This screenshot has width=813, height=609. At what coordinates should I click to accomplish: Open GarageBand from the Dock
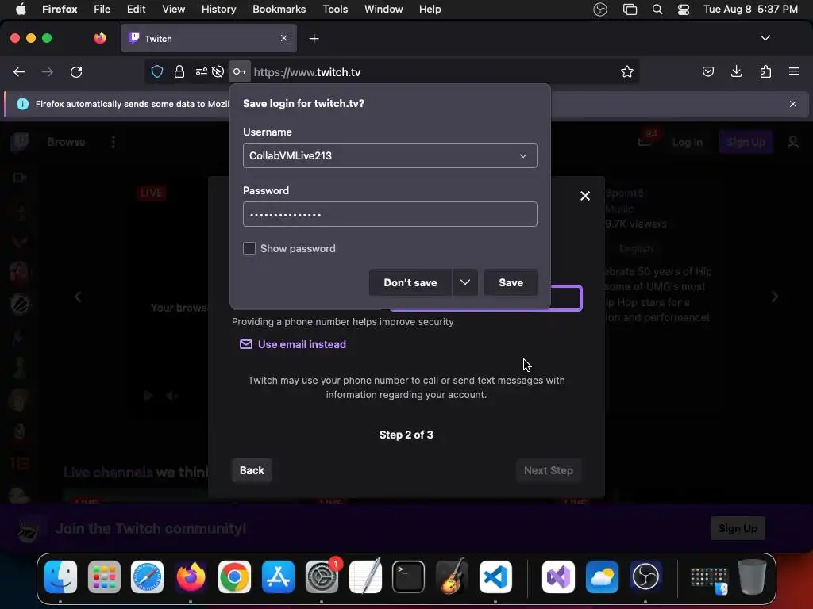click(452, 576)
